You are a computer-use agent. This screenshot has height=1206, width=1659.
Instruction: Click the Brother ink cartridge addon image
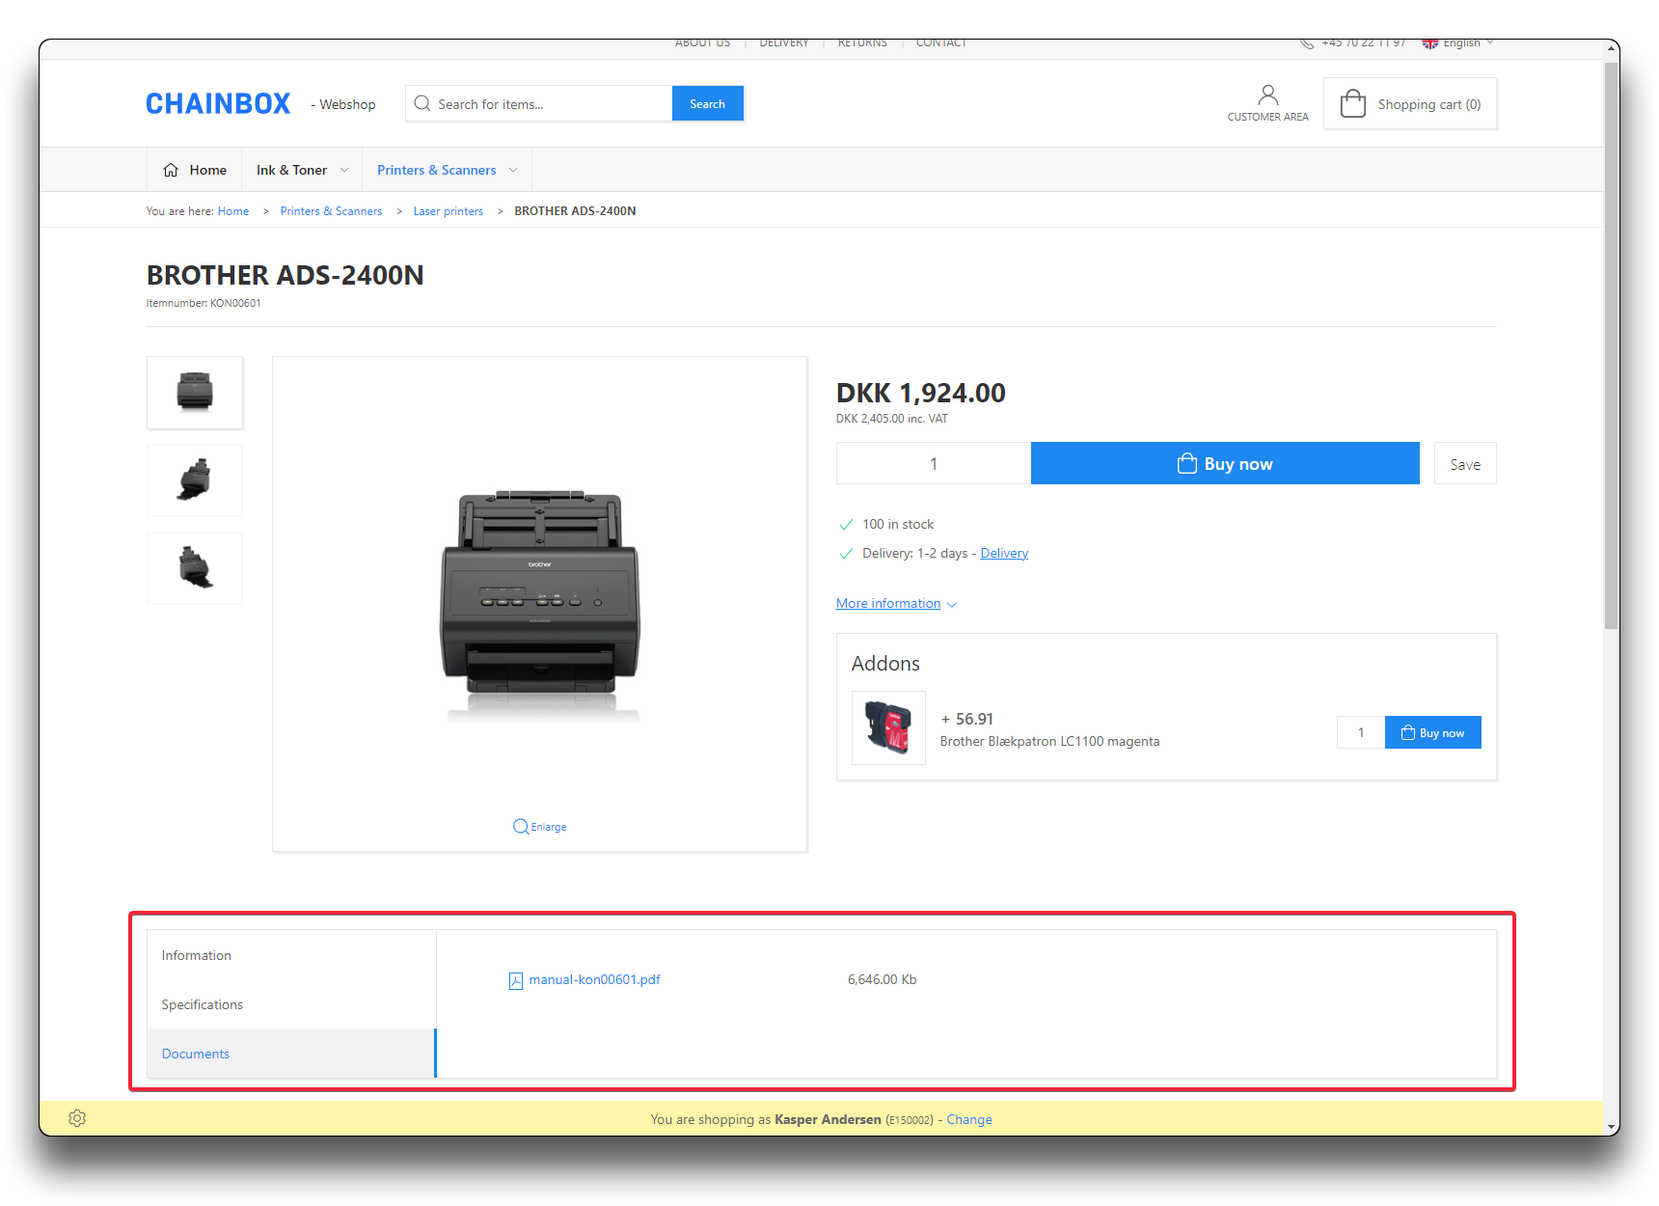point(888,727)
